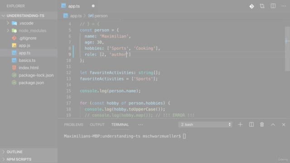This screenshot has width=290, height=163.
Task: Open app.js file in explorer
Action: coord(29,45)
